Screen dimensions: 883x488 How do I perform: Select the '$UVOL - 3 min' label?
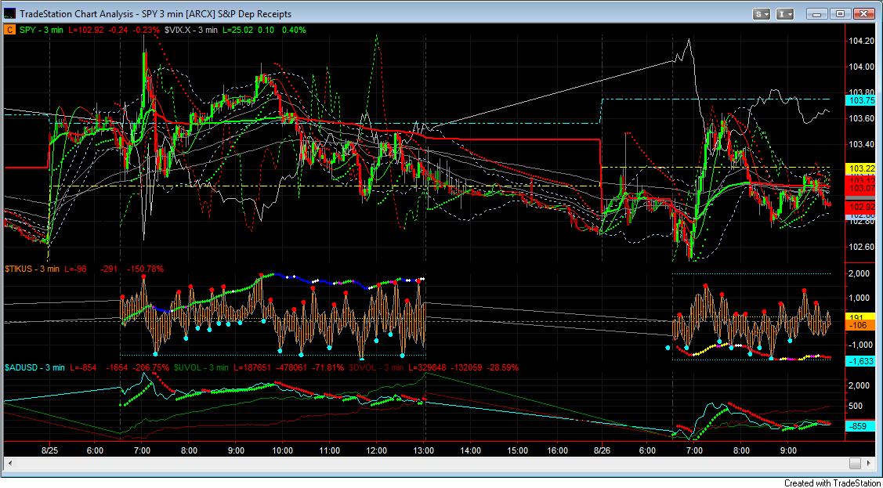tap(201, 367)
